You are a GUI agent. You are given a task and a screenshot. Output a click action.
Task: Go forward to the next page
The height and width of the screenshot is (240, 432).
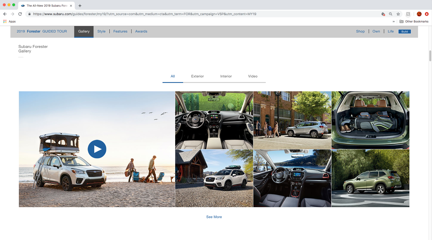(x=13, y=14)
